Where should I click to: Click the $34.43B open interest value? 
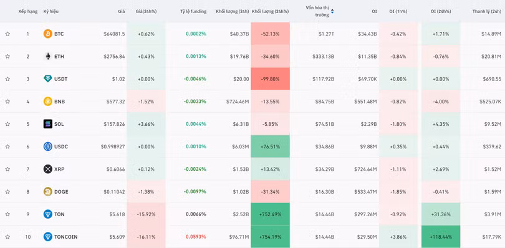pyautogui.click(x=367, y=34)
